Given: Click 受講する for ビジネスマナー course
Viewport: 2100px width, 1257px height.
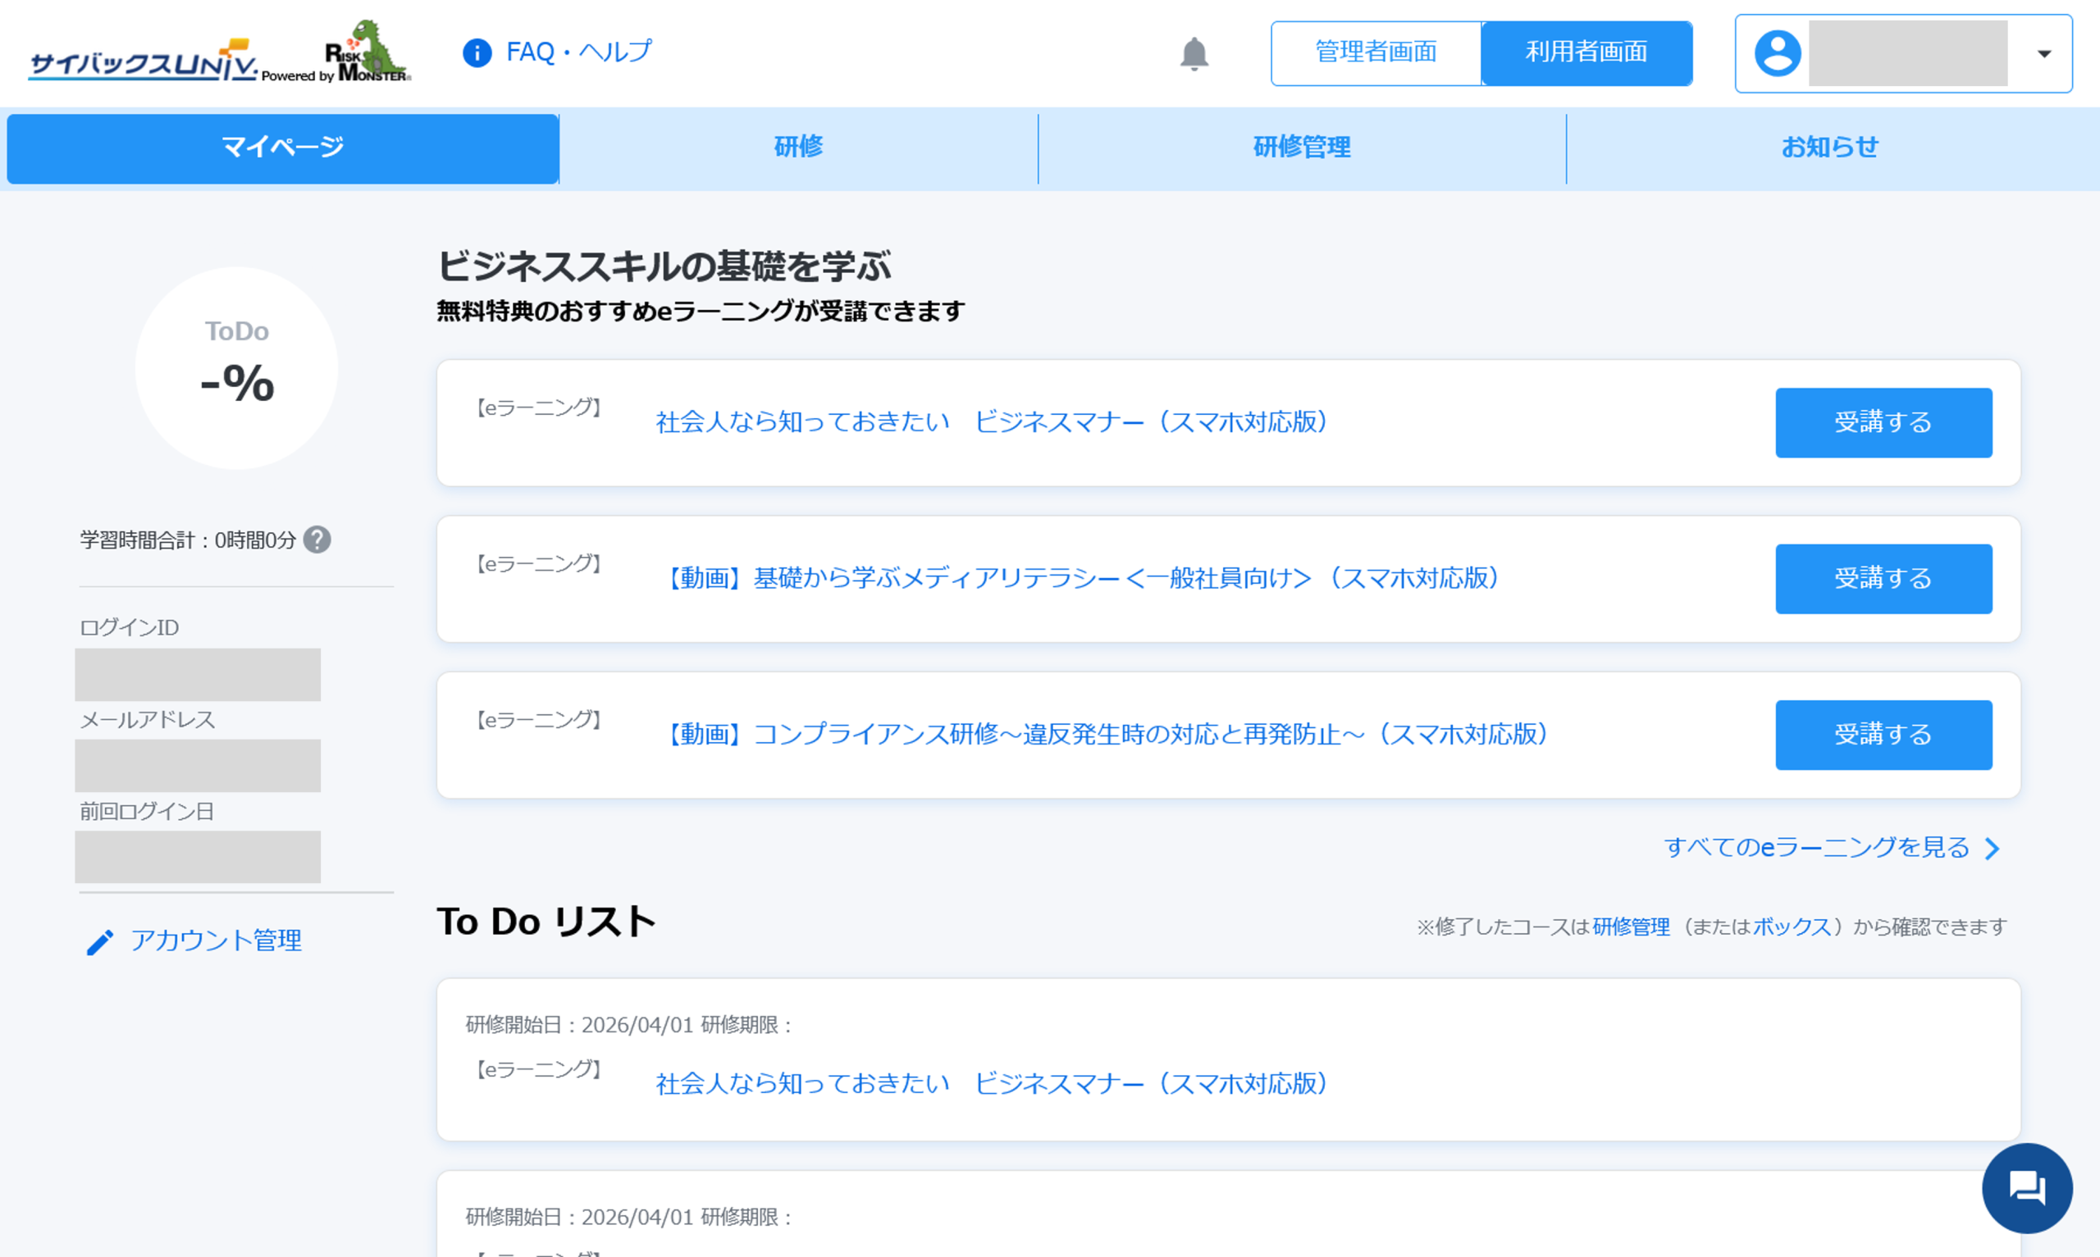Looking at the screenshot, I should click(x=1883, y=422).
